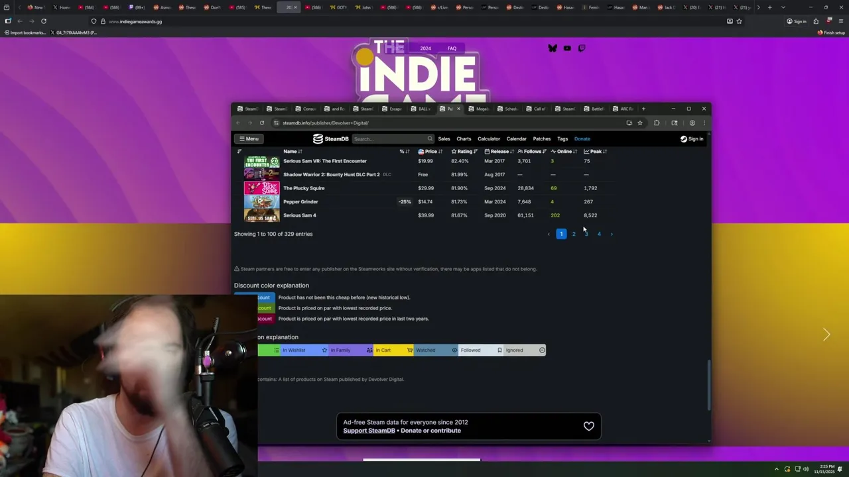Click the heart icon on the donate banner
The width and height of the screenshot is (849, 477).
[588, 426]
